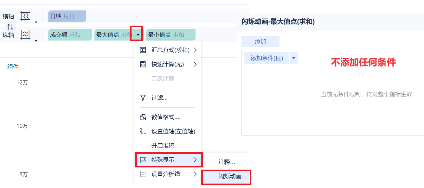Click the sigma icon beside 汇总方式
This screenshot has height=188, width=424.
tap(143, 50)
